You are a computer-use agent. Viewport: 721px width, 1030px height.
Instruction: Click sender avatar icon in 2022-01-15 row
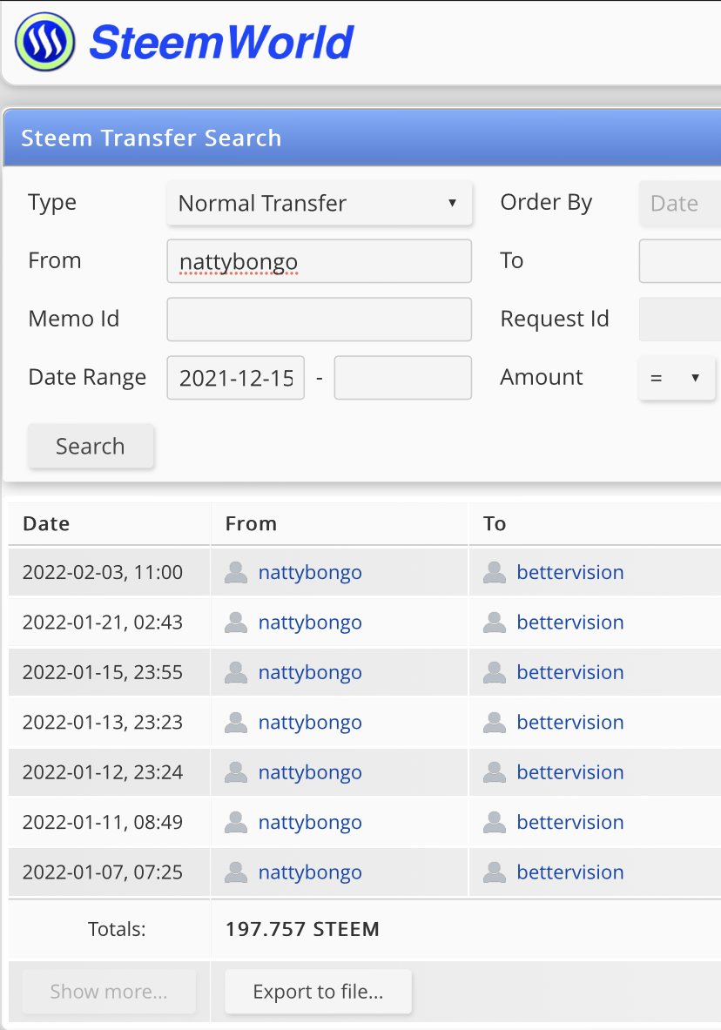[235, 672]
